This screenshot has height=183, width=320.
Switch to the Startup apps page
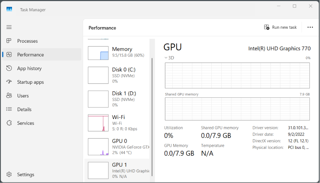pyautogui.click(x=42, y=82)
